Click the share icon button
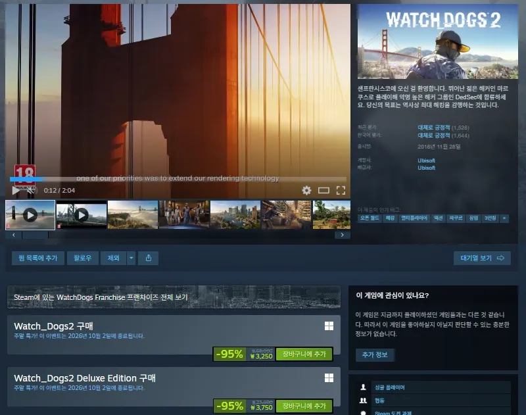The image size is (526, 415). (149, 258)
